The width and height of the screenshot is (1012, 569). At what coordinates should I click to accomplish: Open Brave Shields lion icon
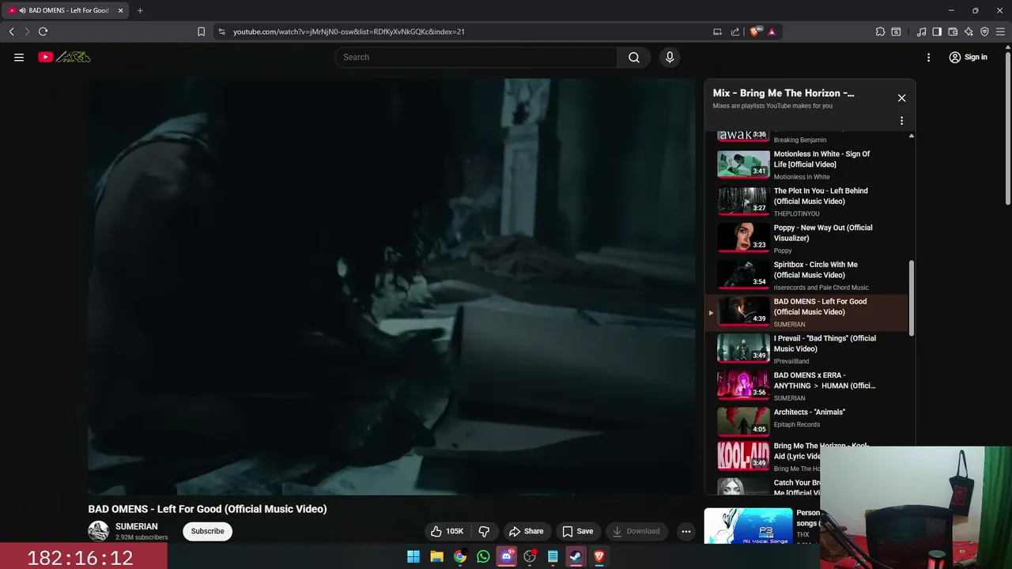(756, 32)
